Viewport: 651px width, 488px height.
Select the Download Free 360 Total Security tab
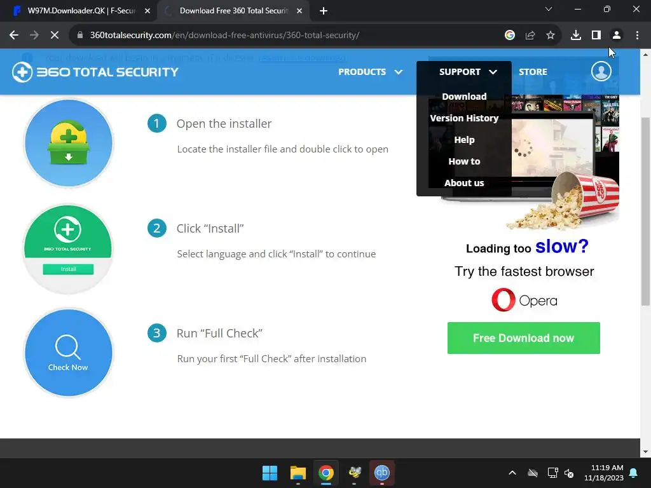pos(233,11)
